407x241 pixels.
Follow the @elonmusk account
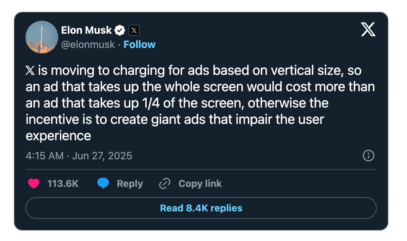[x=140, y=44]
